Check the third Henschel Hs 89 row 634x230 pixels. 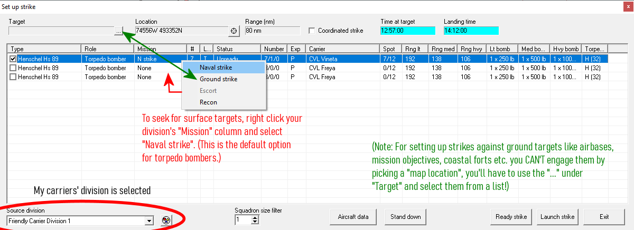coord(13,76)
